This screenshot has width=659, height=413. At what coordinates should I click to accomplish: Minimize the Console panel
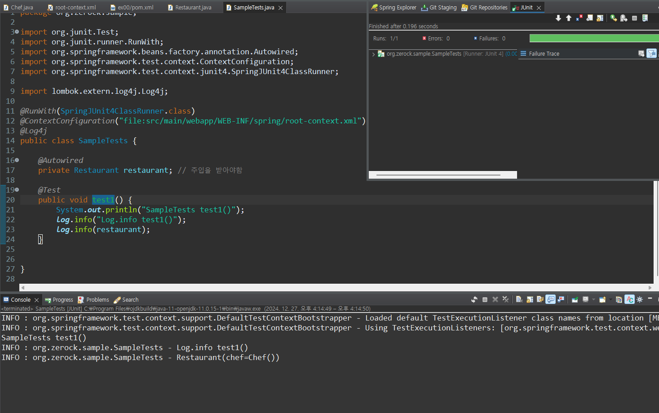650,299
